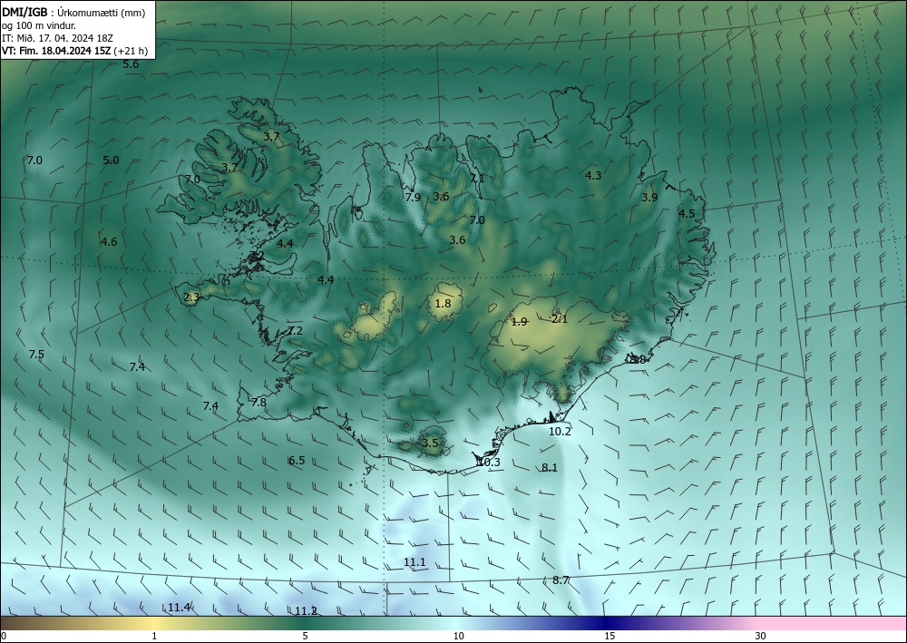Click the '(+21 h)' forecast offset text

tap(131, 51)
